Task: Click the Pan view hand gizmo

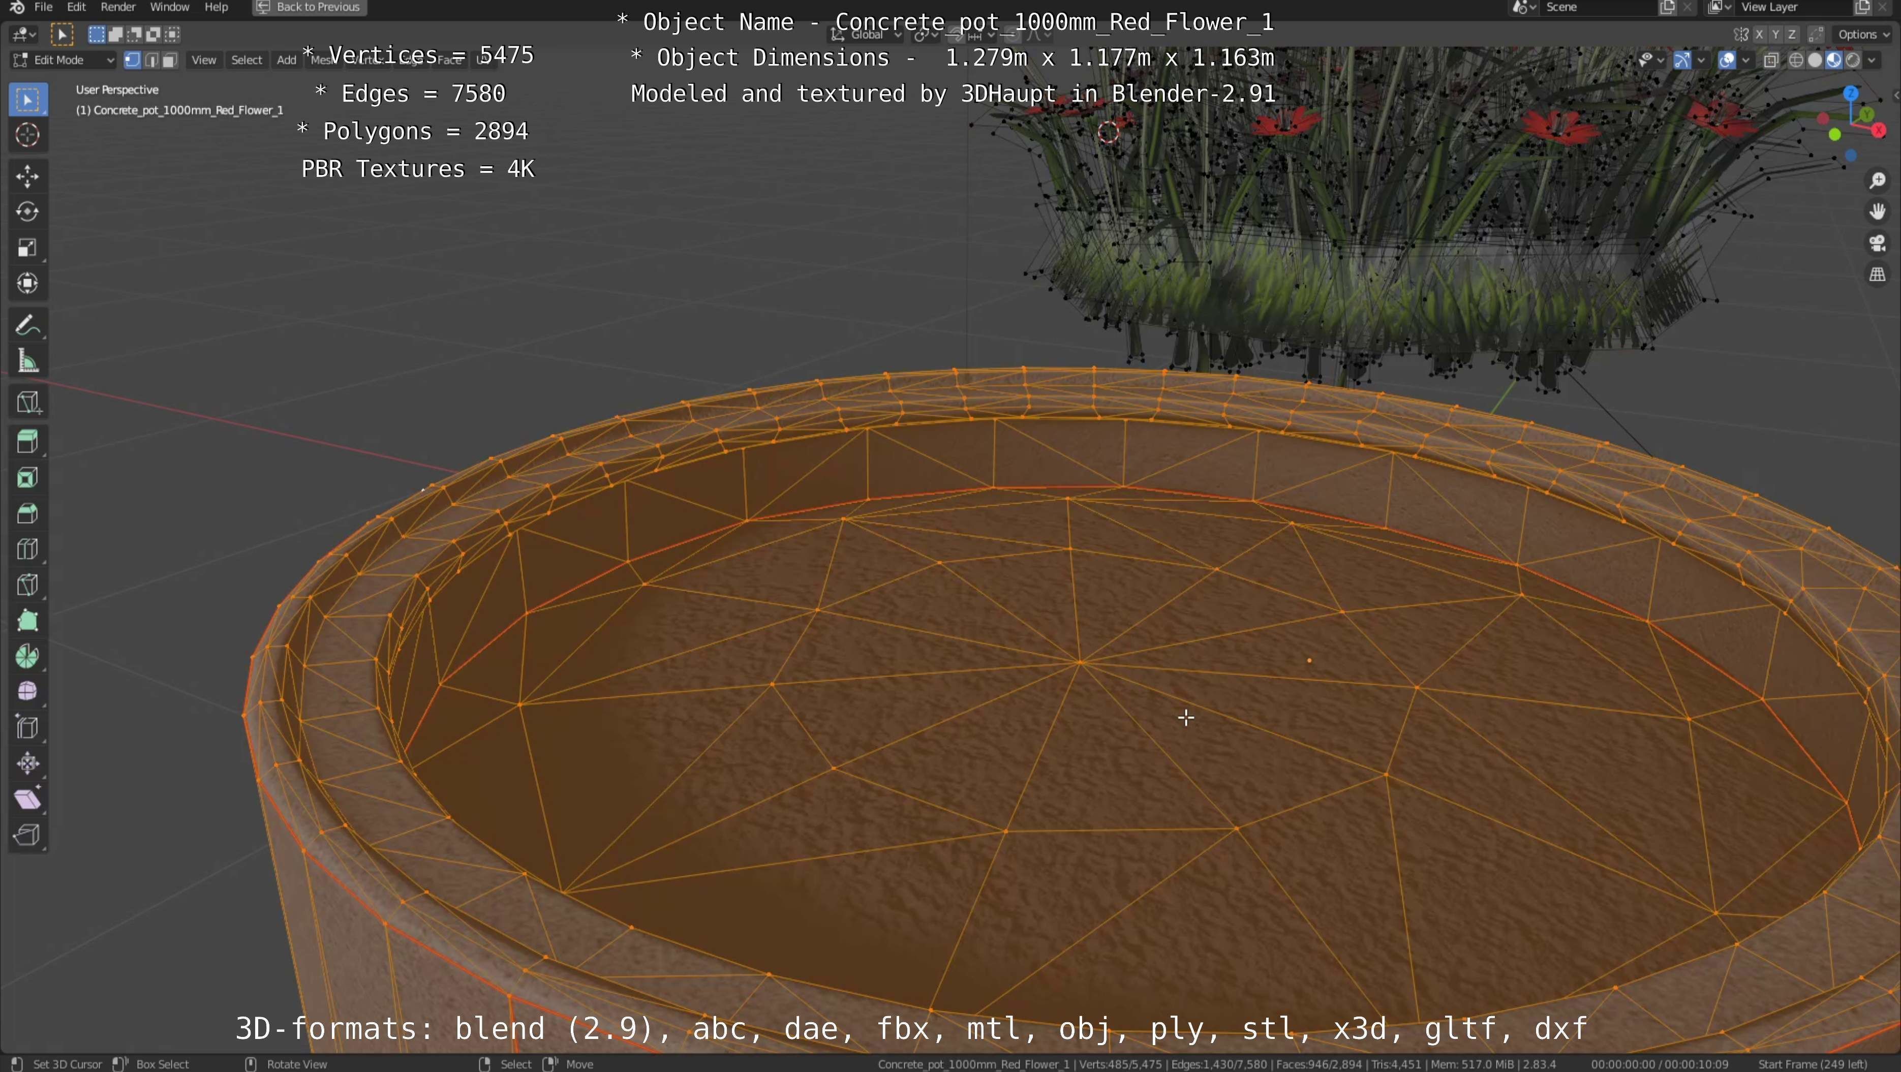Action: click(x=1878, y=212)
